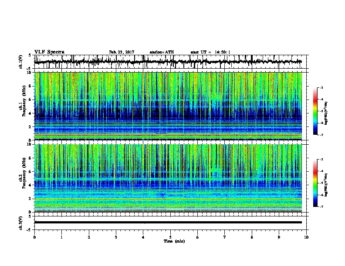
Task: Click inside the ch.2 spectrogram panel
Action: (x=168, y=178)
